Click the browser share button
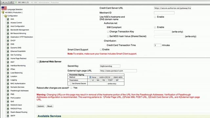This screenshot has width=210, height=118. (11, 2)
